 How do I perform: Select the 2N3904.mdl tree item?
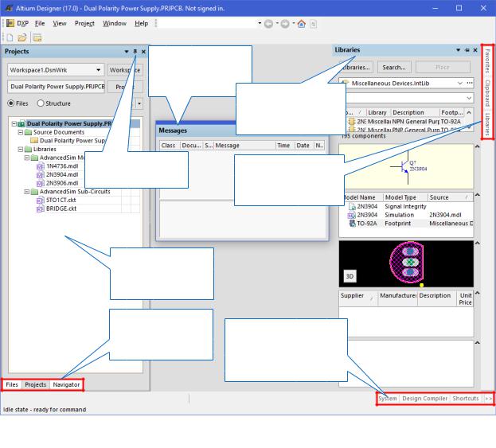62,175
